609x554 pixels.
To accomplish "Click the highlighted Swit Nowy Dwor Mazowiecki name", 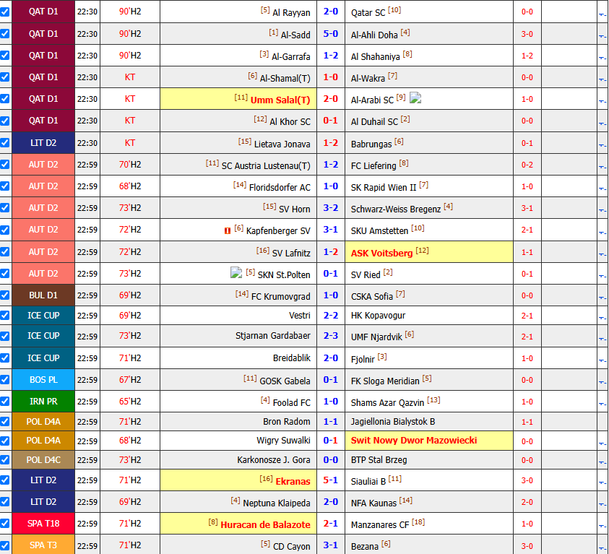I will click(414, 441).
